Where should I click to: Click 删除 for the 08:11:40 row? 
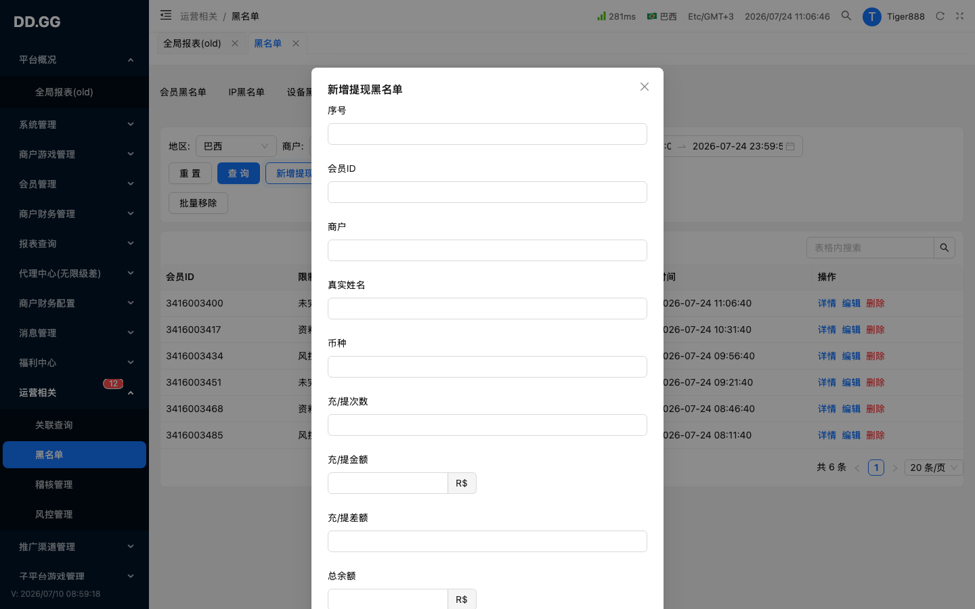pyautogui.click(x=875, y=435)
